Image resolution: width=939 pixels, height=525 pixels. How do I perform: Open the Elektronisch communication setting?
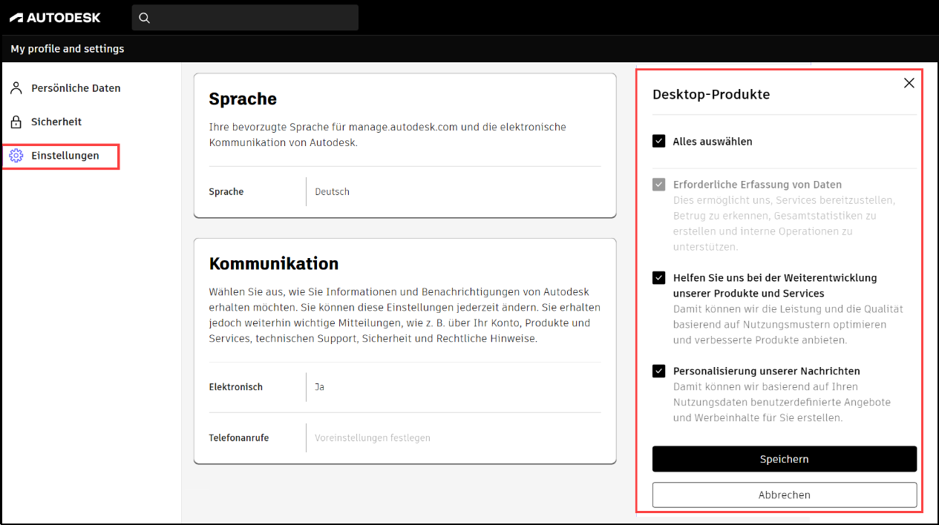click(x=319, y=386)
